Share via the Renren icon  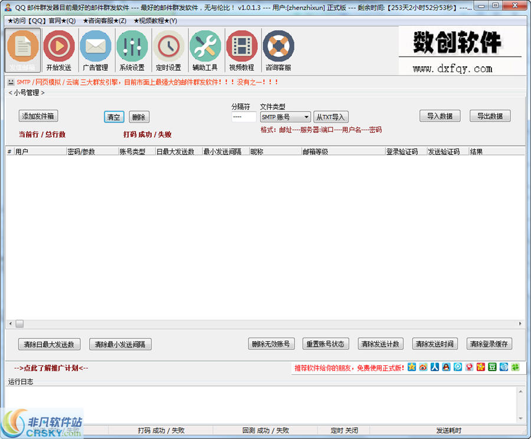click(435, 367)
